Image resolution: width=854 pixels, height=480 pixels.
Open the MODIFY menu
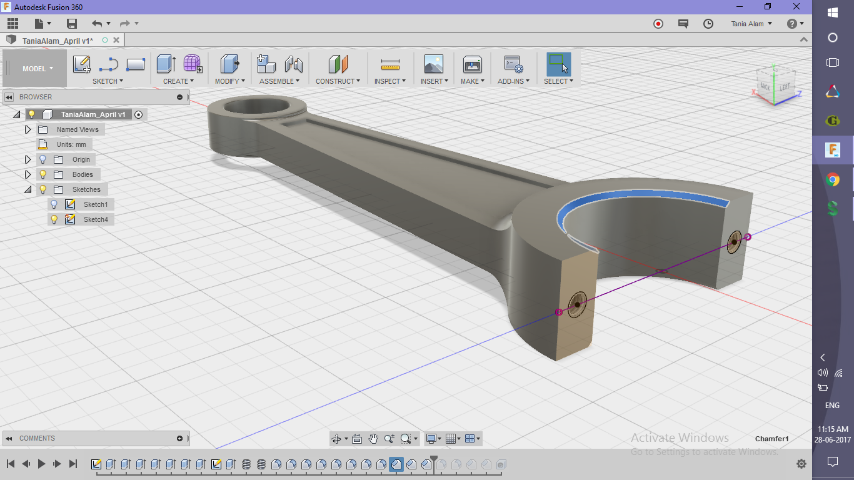229,81
